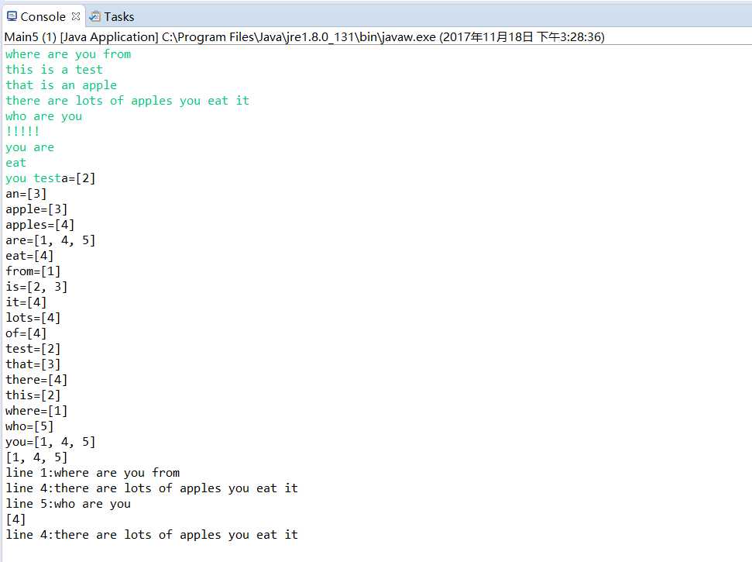Click output line 'you=[1, 4, 5]'

click(x=50, y=442)
